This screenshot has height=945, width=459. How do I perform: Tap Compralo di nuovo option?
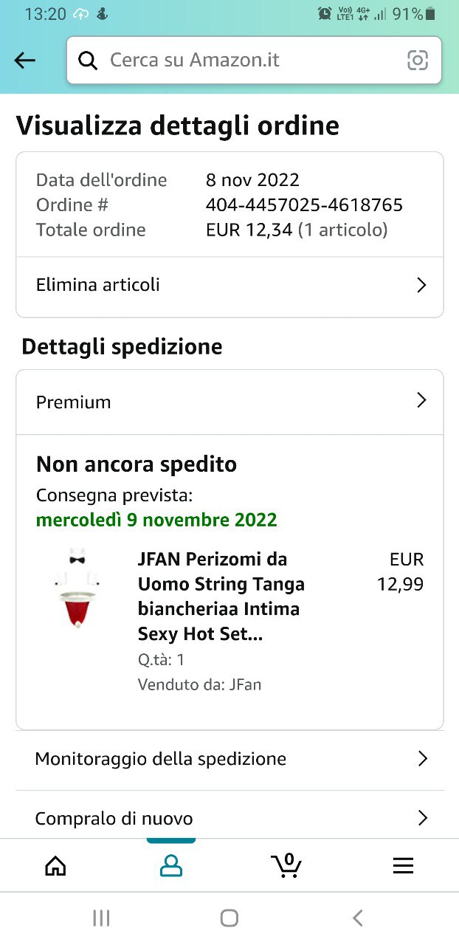pos(114,818)
